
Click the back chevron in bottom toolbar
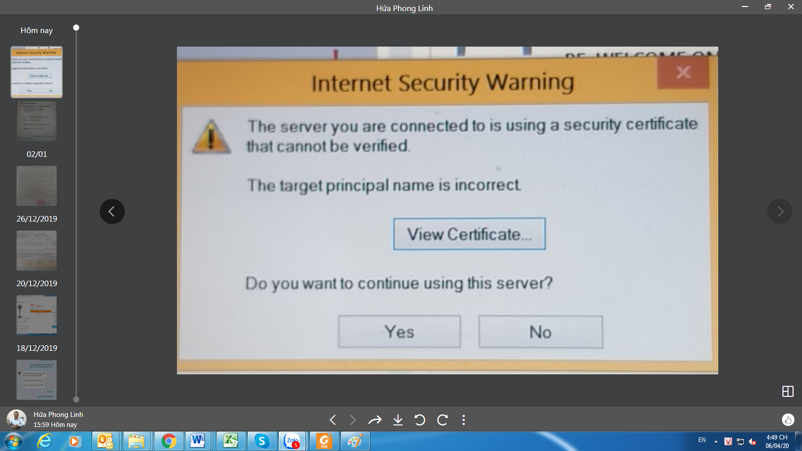(x=332, y=420)
